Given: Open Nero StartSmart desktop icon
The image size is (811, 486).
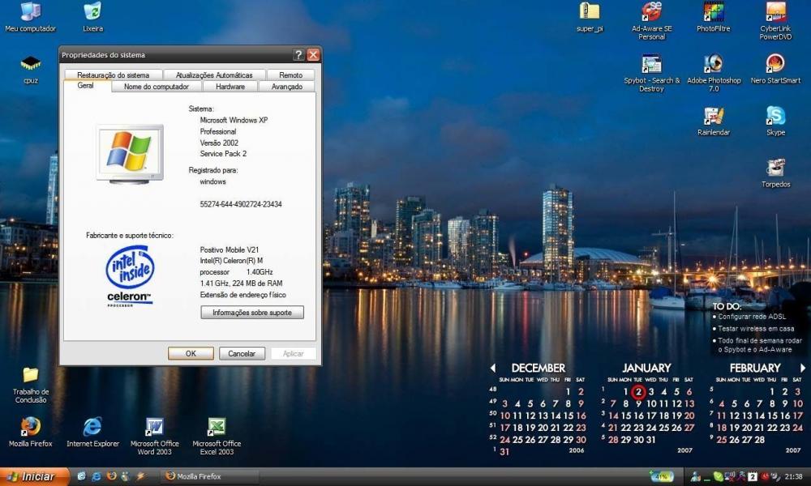Looking at the screenshot, I should point(775,64).
